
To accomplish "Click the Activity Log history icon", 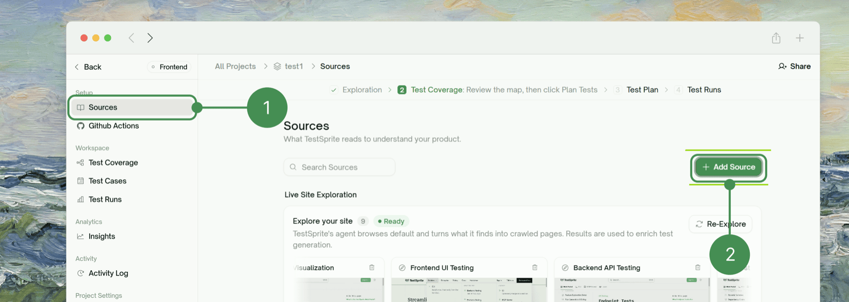I will pyautogui.click(x=81, y=273).
